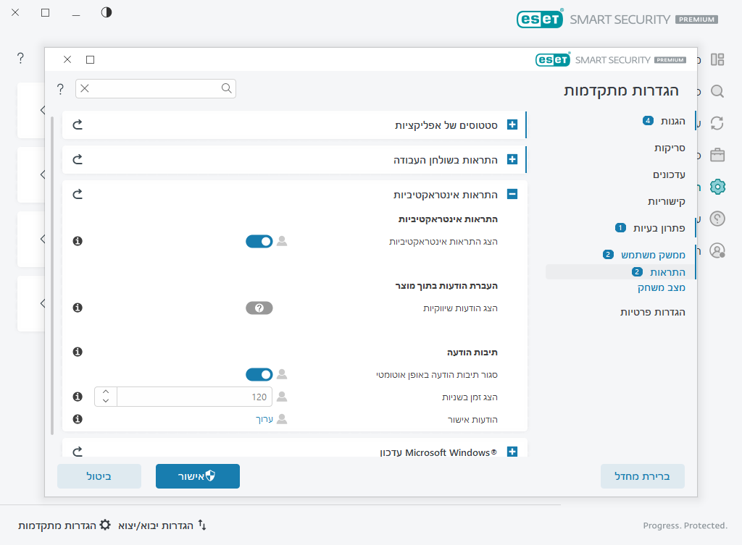
Task: Disable the display interactive alerts toggle
Action: [259, 241]
